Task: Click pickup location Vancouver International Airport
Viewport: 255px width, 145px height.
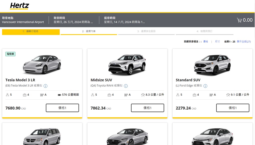Action: (x=23, y=22)
